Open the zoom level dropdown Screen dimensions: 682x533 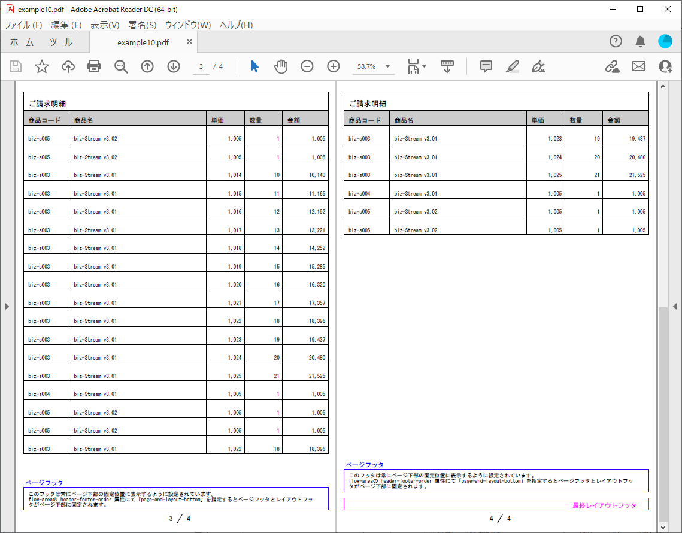pos(387,66)
